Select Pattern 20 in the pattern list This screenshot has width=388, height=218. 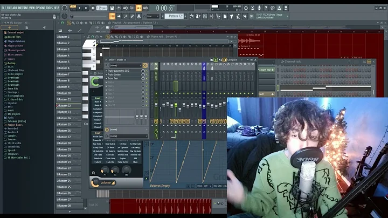pyautogui.click(x=69, y=155)
